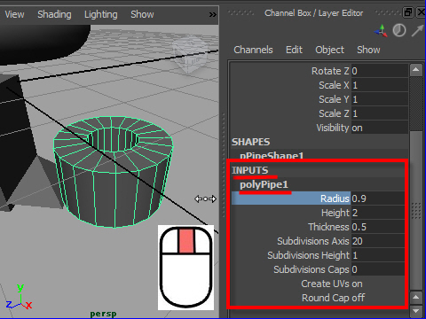
Task: Click the persp camera name label
Action: [x=103, y=314]
